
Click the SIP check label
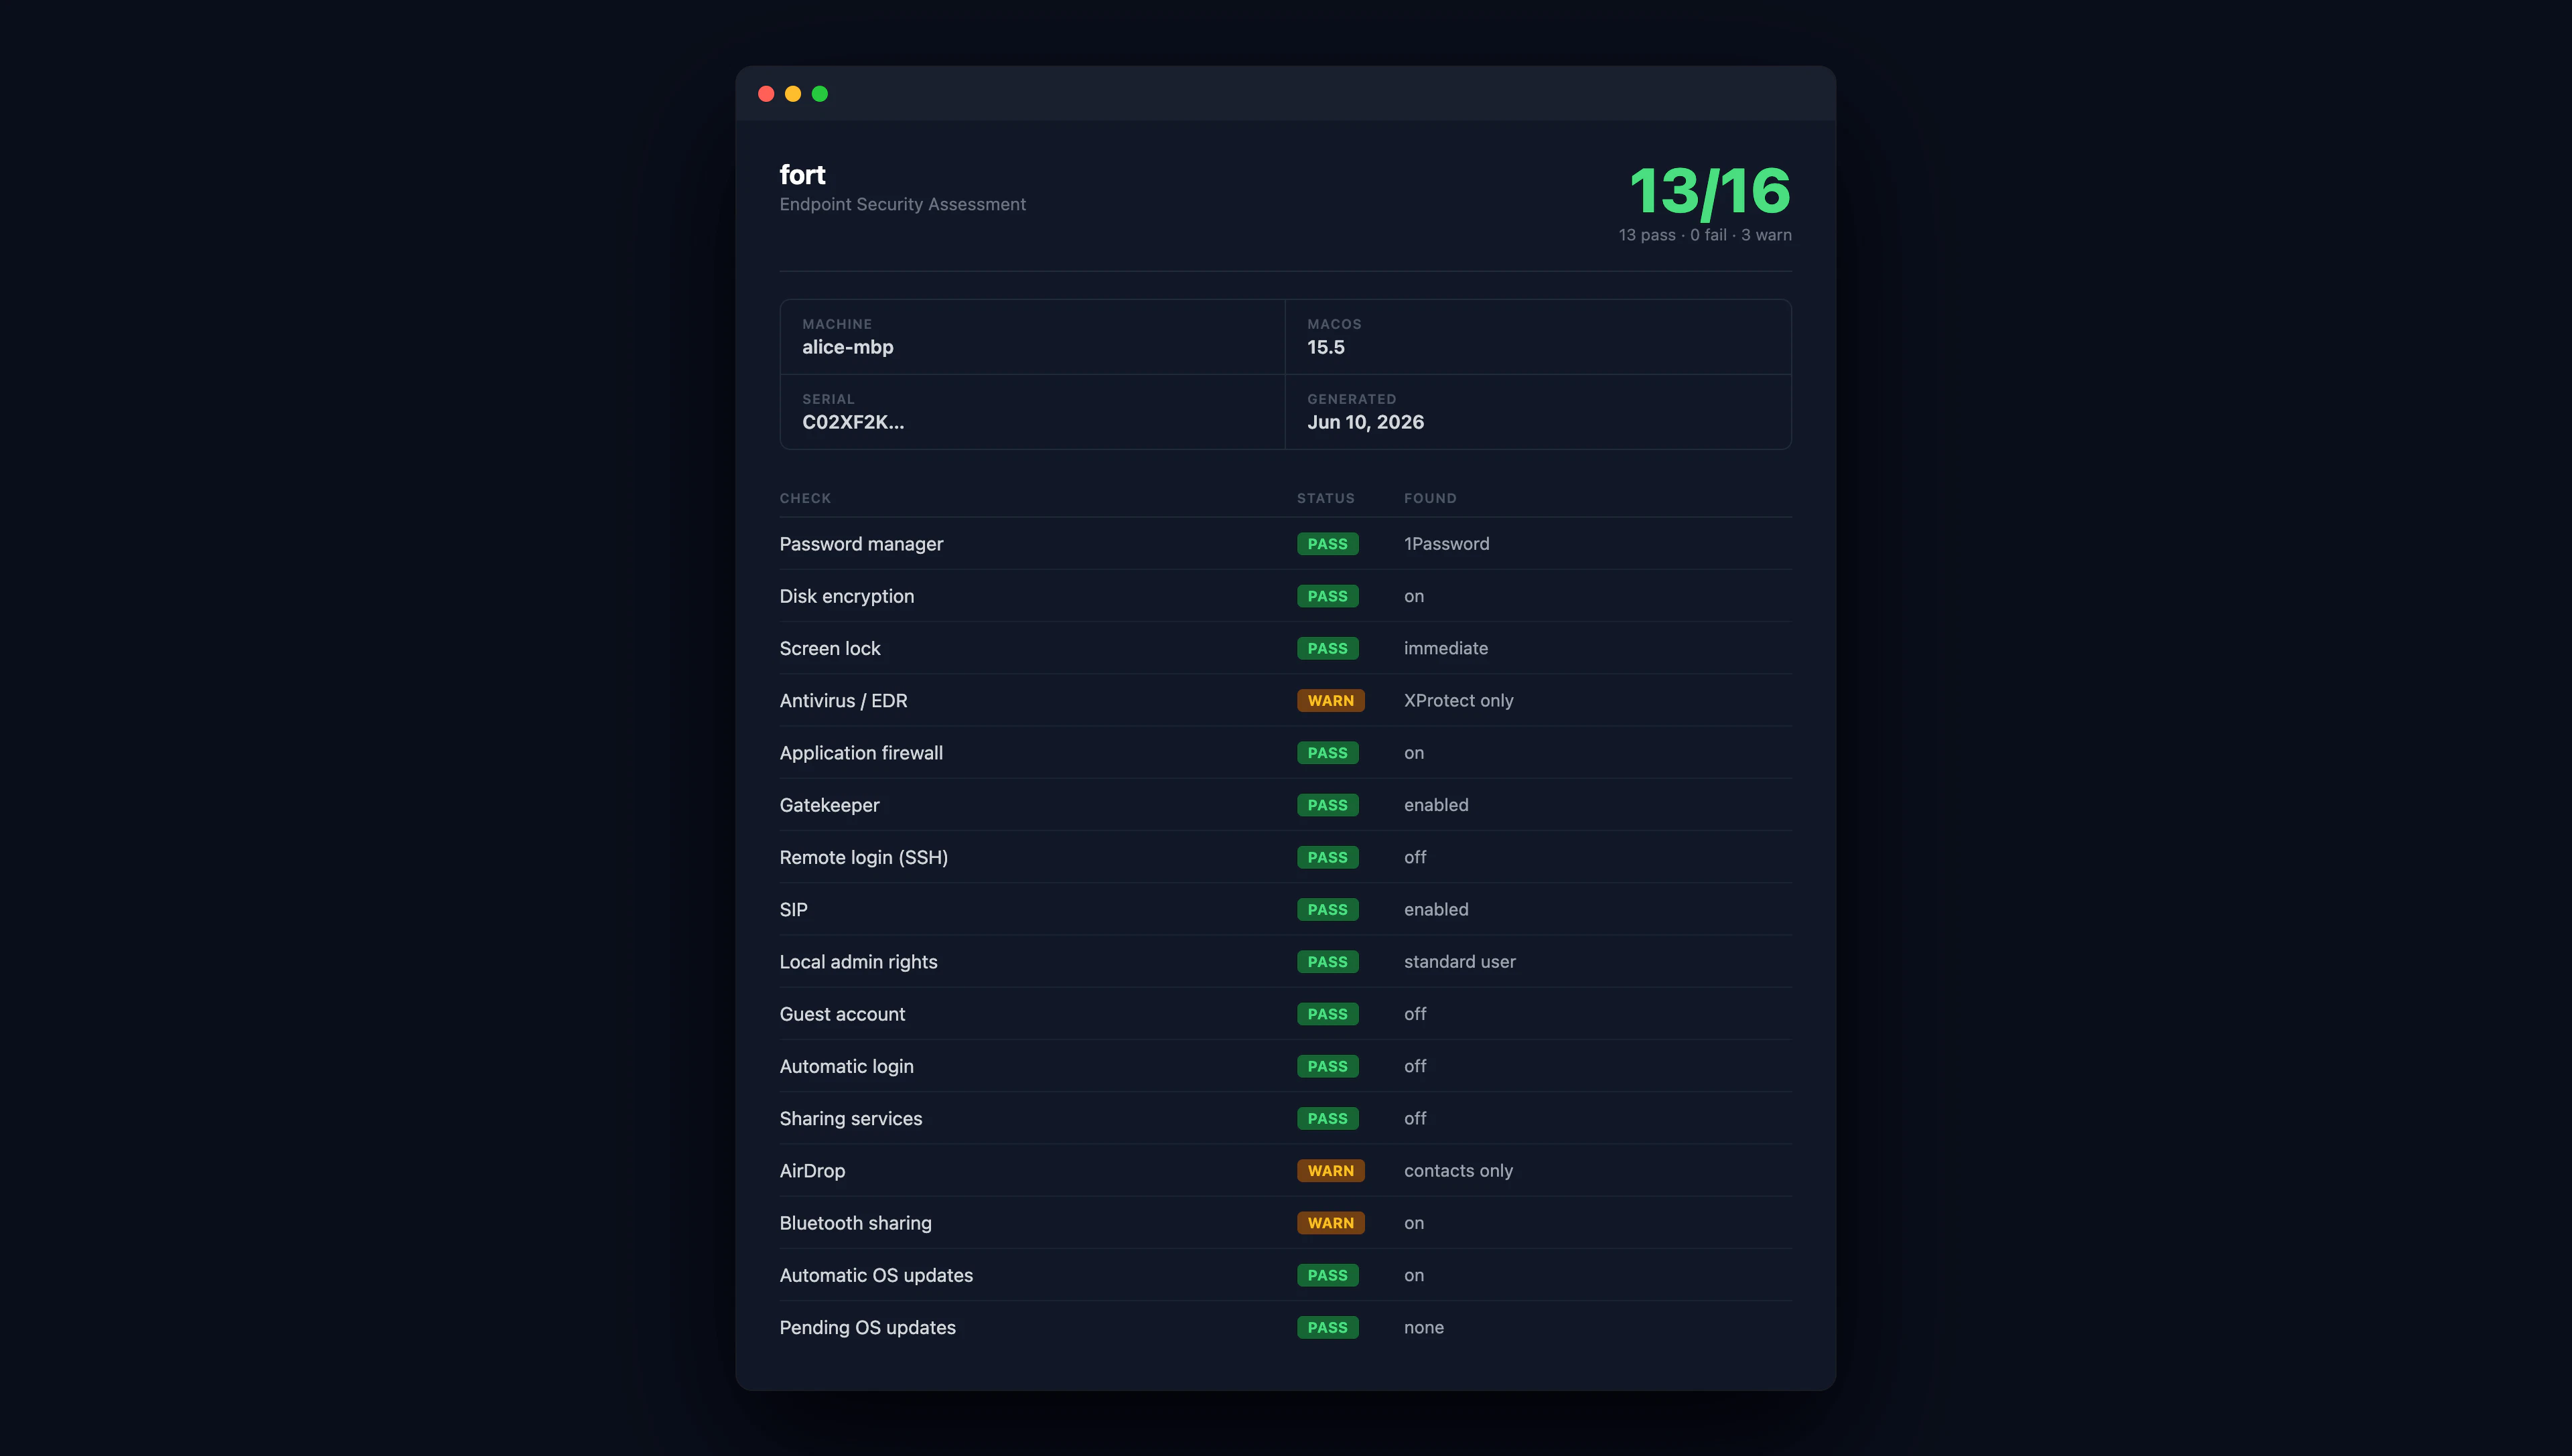click(x=793, y=910)
